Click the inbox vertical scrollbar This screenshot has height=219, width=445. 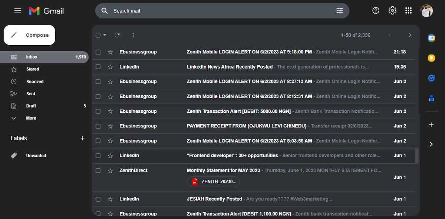pyautogui.click(x=417, y=156)
